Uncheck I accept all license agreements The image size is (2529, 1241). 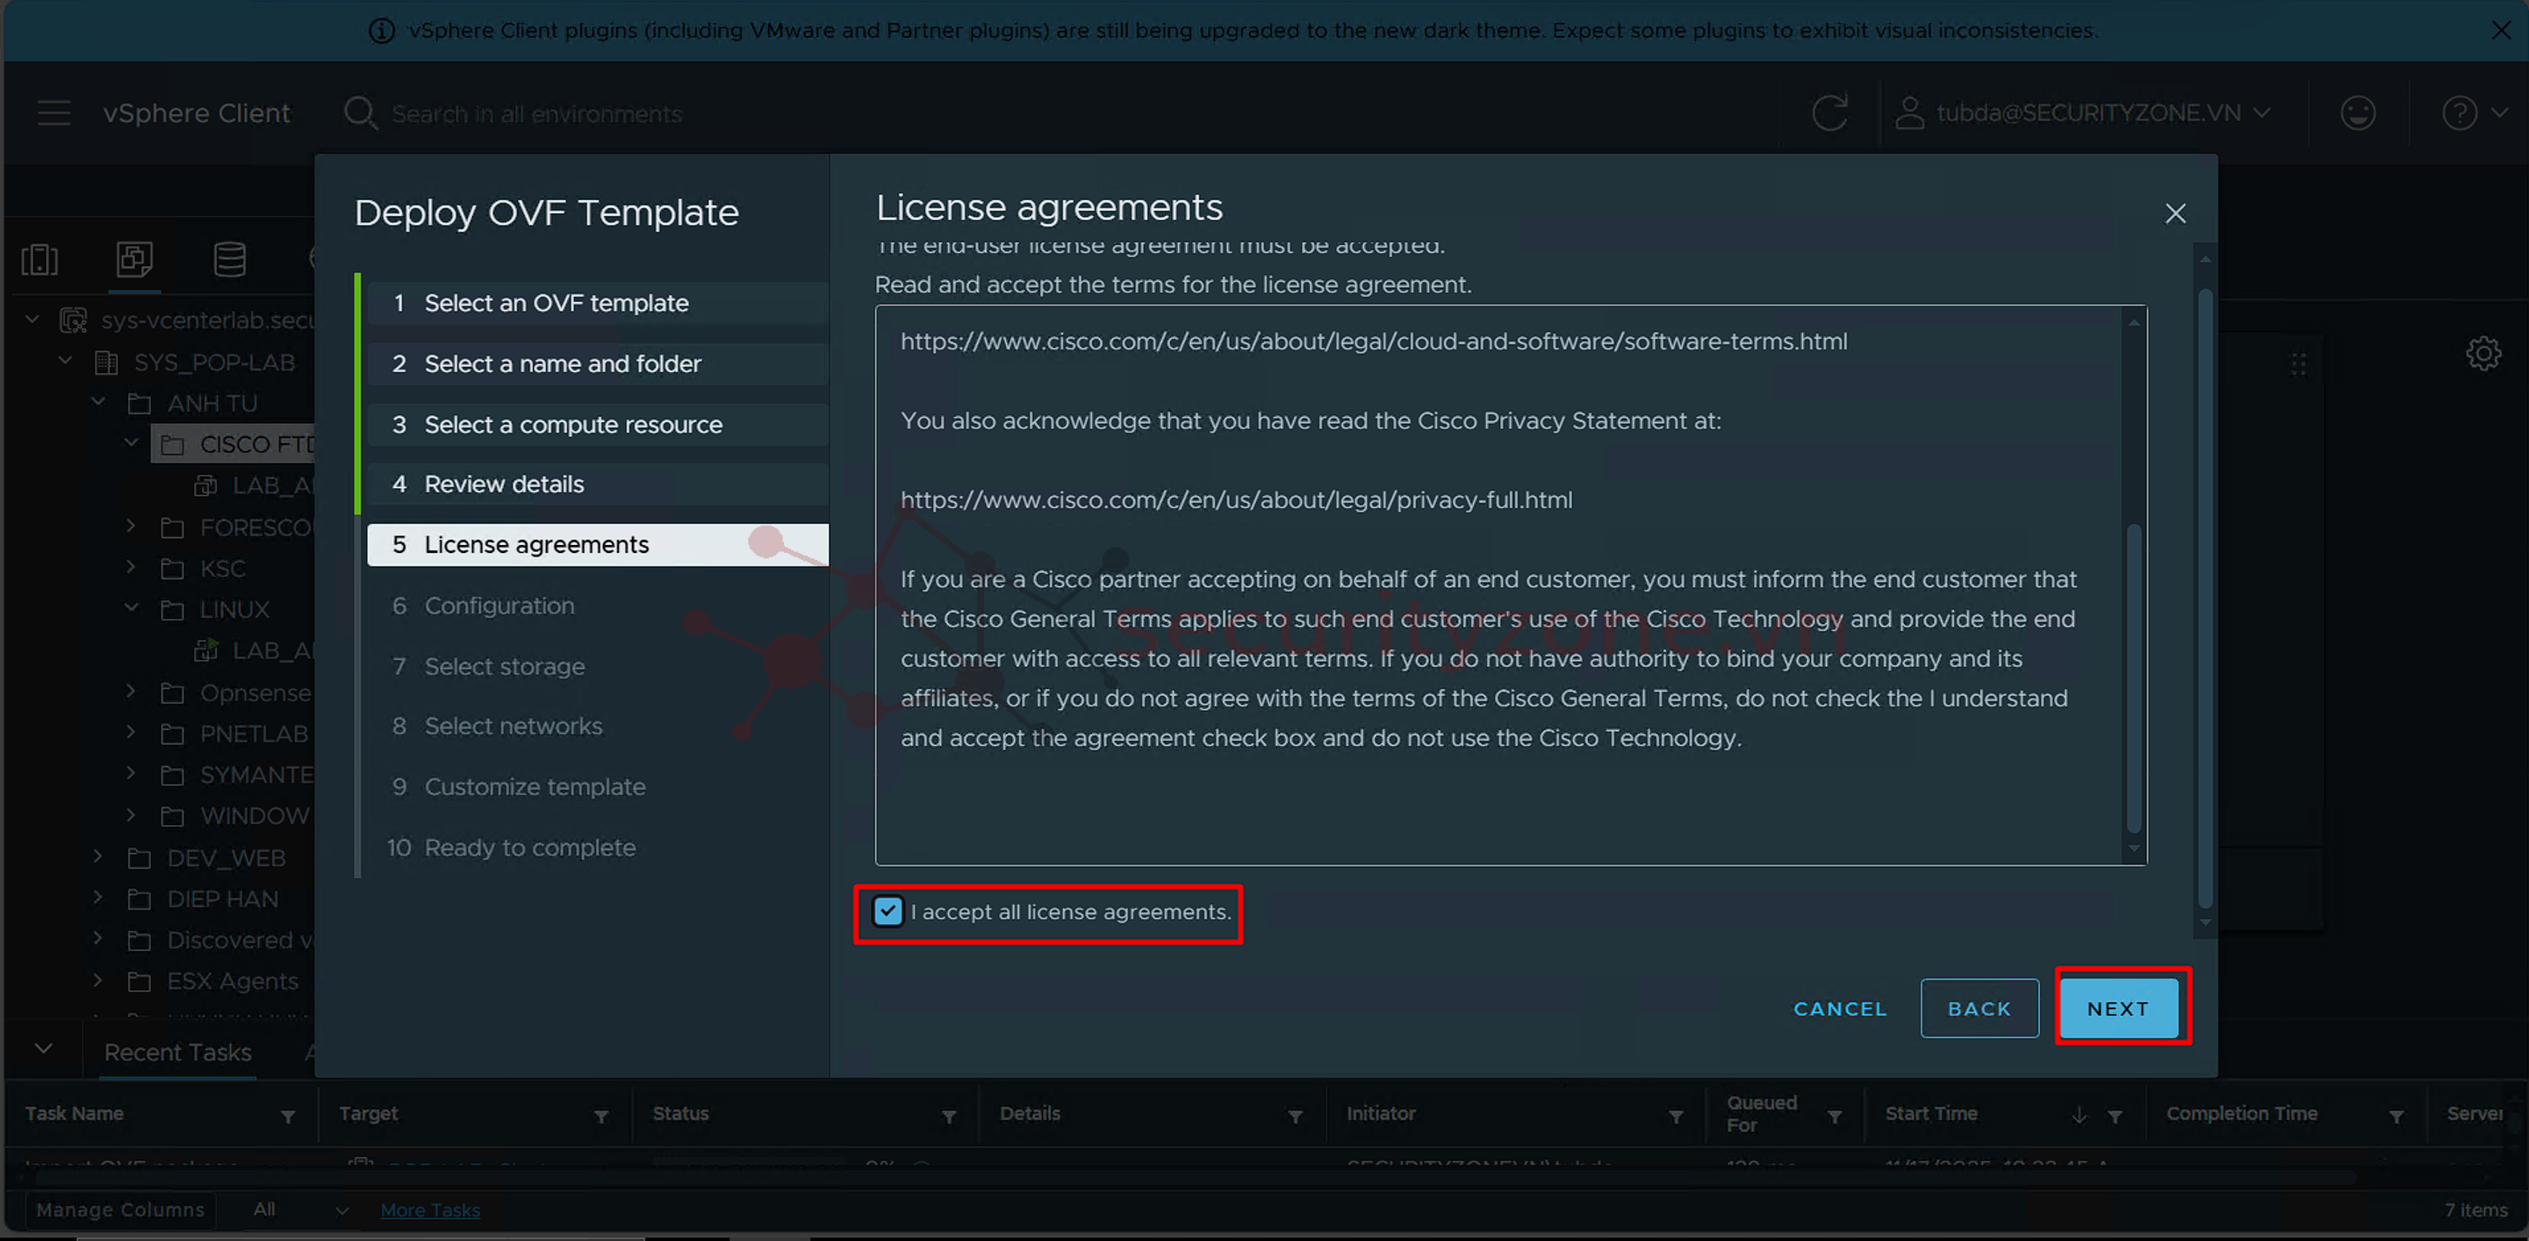pyautogui.click(x=887, y=912)
